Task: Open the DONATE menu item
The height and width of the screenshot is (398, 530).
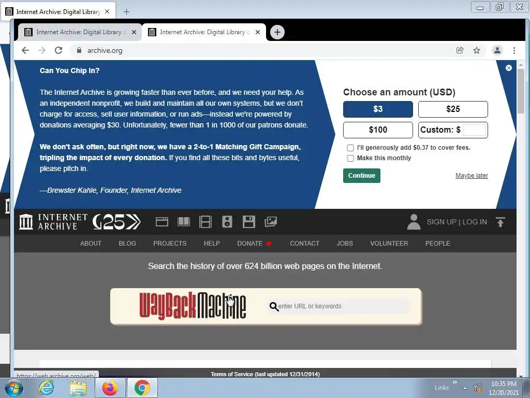Action: click(x=254, y=244)
